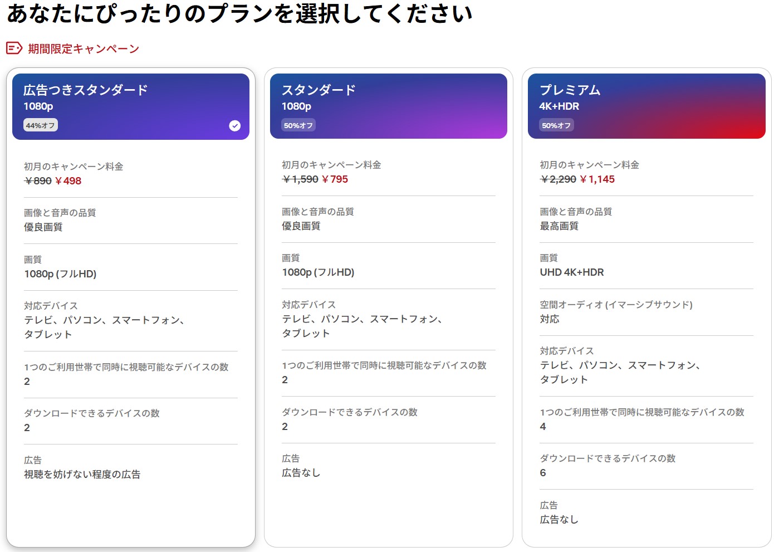Click the 50%オフ badge on プレミアム
The image size is (774, 552).
556,125
